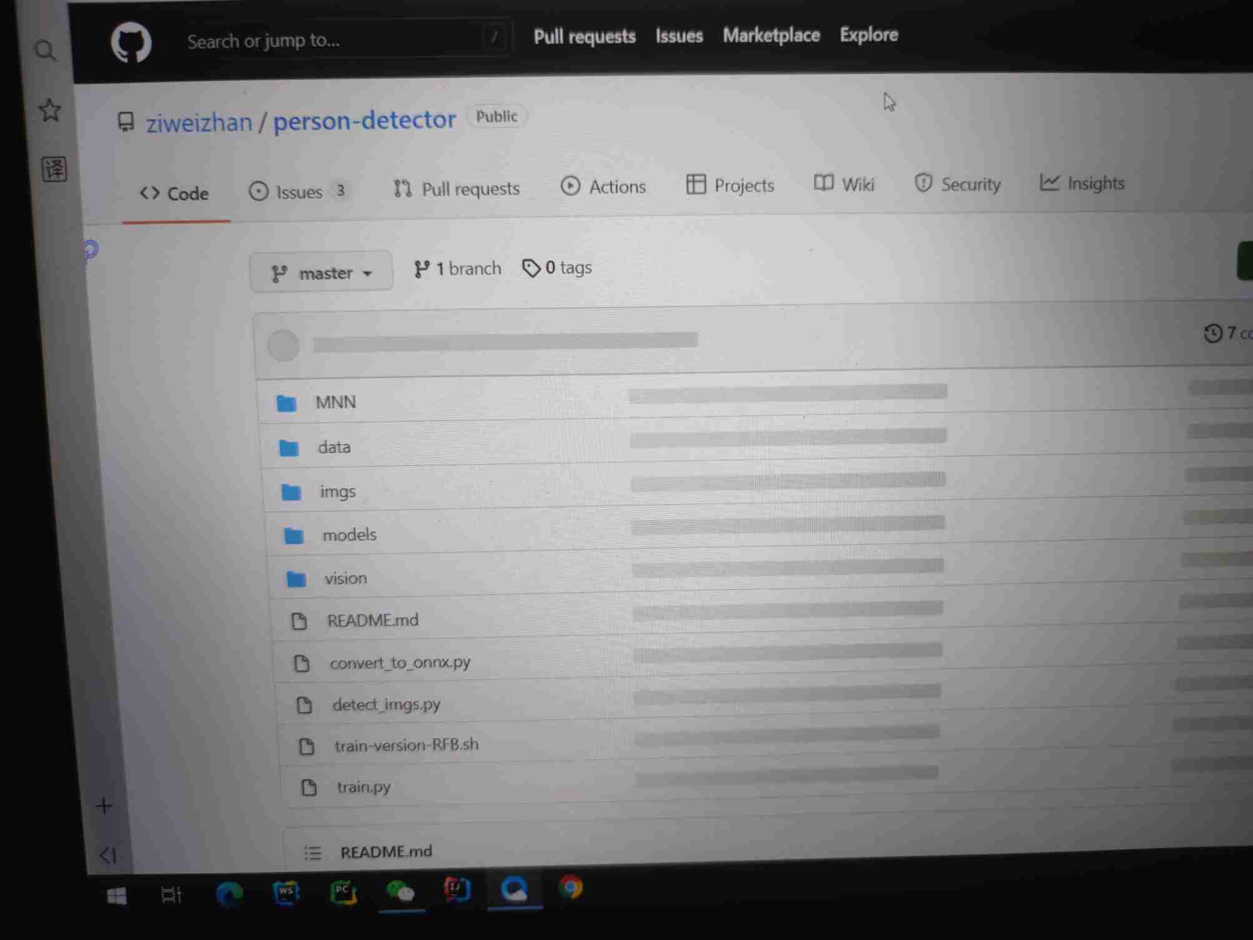Open the vision folder

coord(345,578)
